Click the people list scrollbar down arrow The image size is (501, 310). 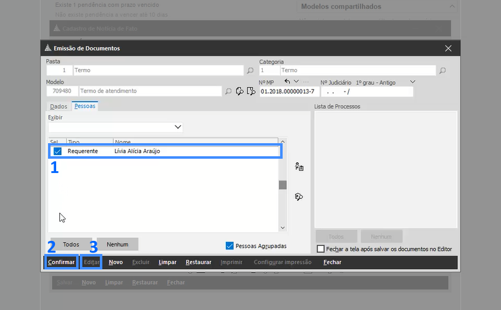pos(283,228)
